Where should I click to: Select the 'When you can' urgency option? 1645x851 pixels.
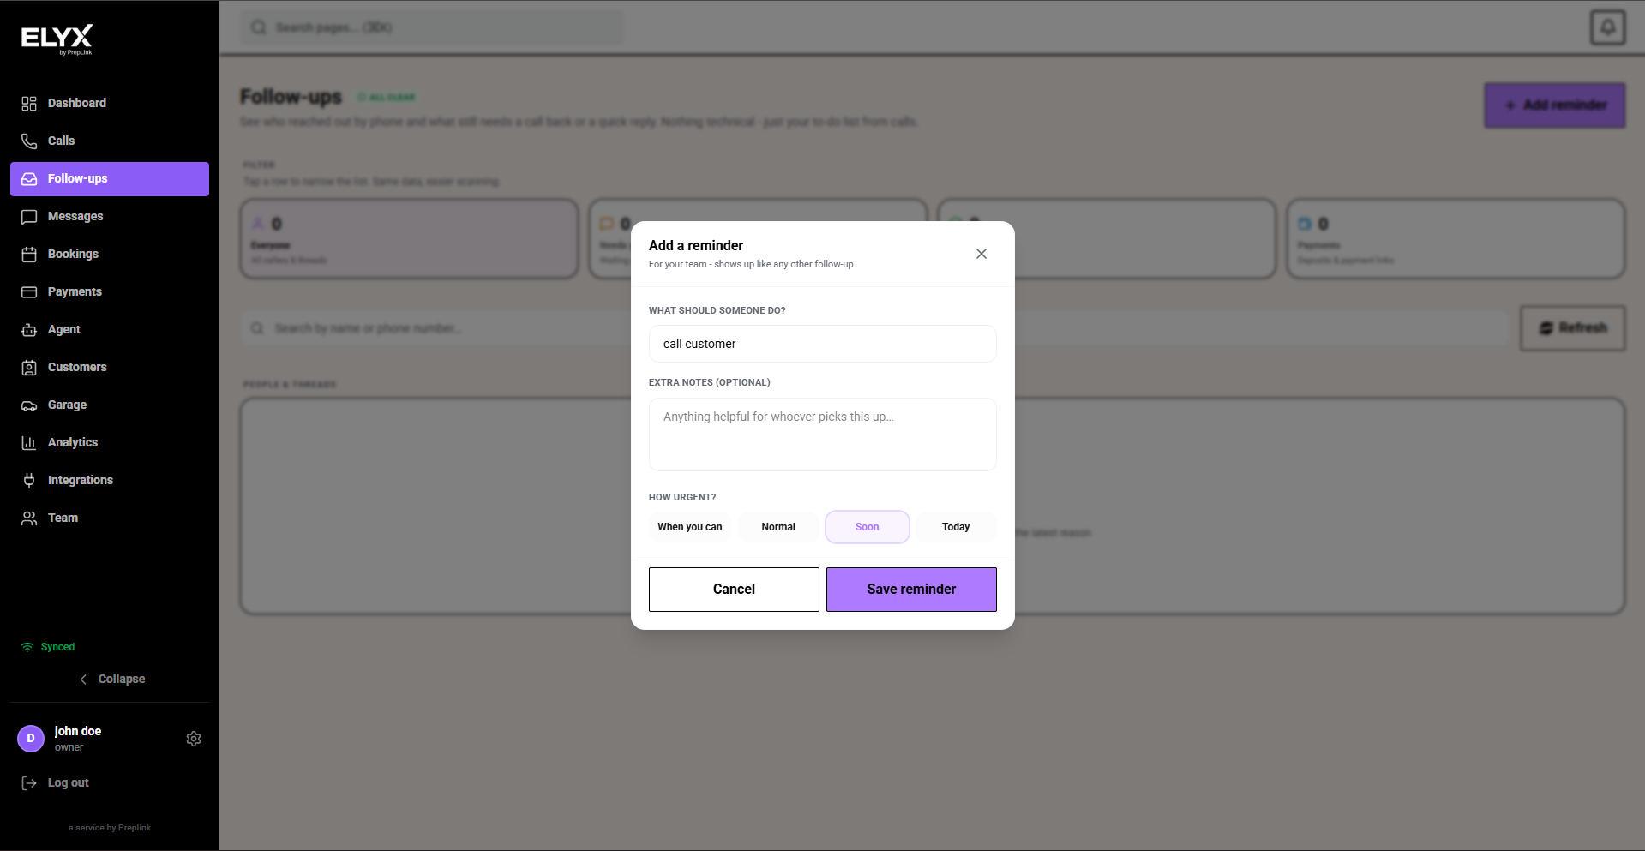(690, 527)
